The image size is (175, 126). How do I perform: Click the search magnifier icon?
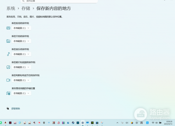click(x=23, y=1)
